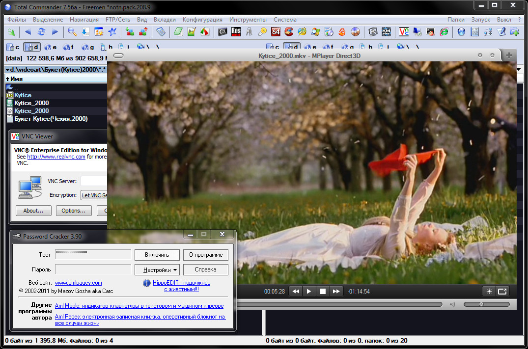The width and height of the screenshot is (528, 349).
Task: Open the Конфигурация menu
Action: (202, 20)
